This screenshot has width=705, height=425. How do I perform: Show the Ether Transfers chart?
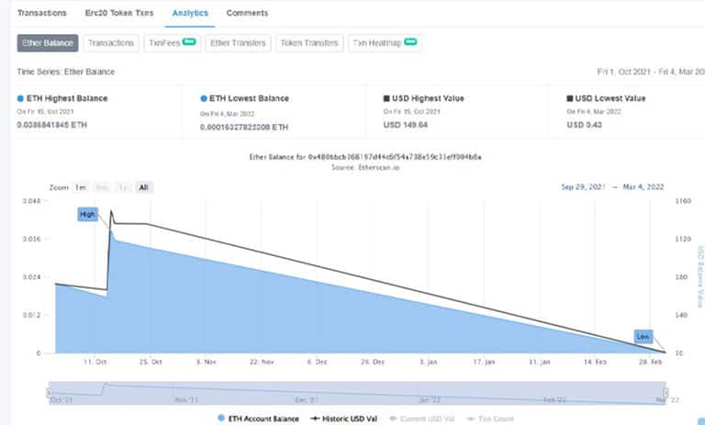pyautogui.click(x=239, y=43)
